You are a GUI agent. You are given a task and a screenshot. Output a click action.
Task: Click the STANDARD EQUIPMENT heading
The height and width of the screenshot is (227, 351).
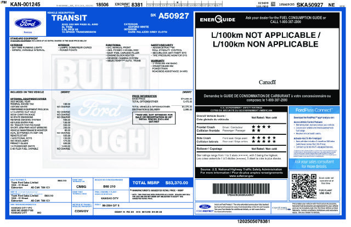[24, 38]
